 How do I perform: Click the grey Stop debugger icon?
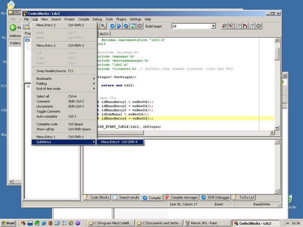[x=259, y=26]
